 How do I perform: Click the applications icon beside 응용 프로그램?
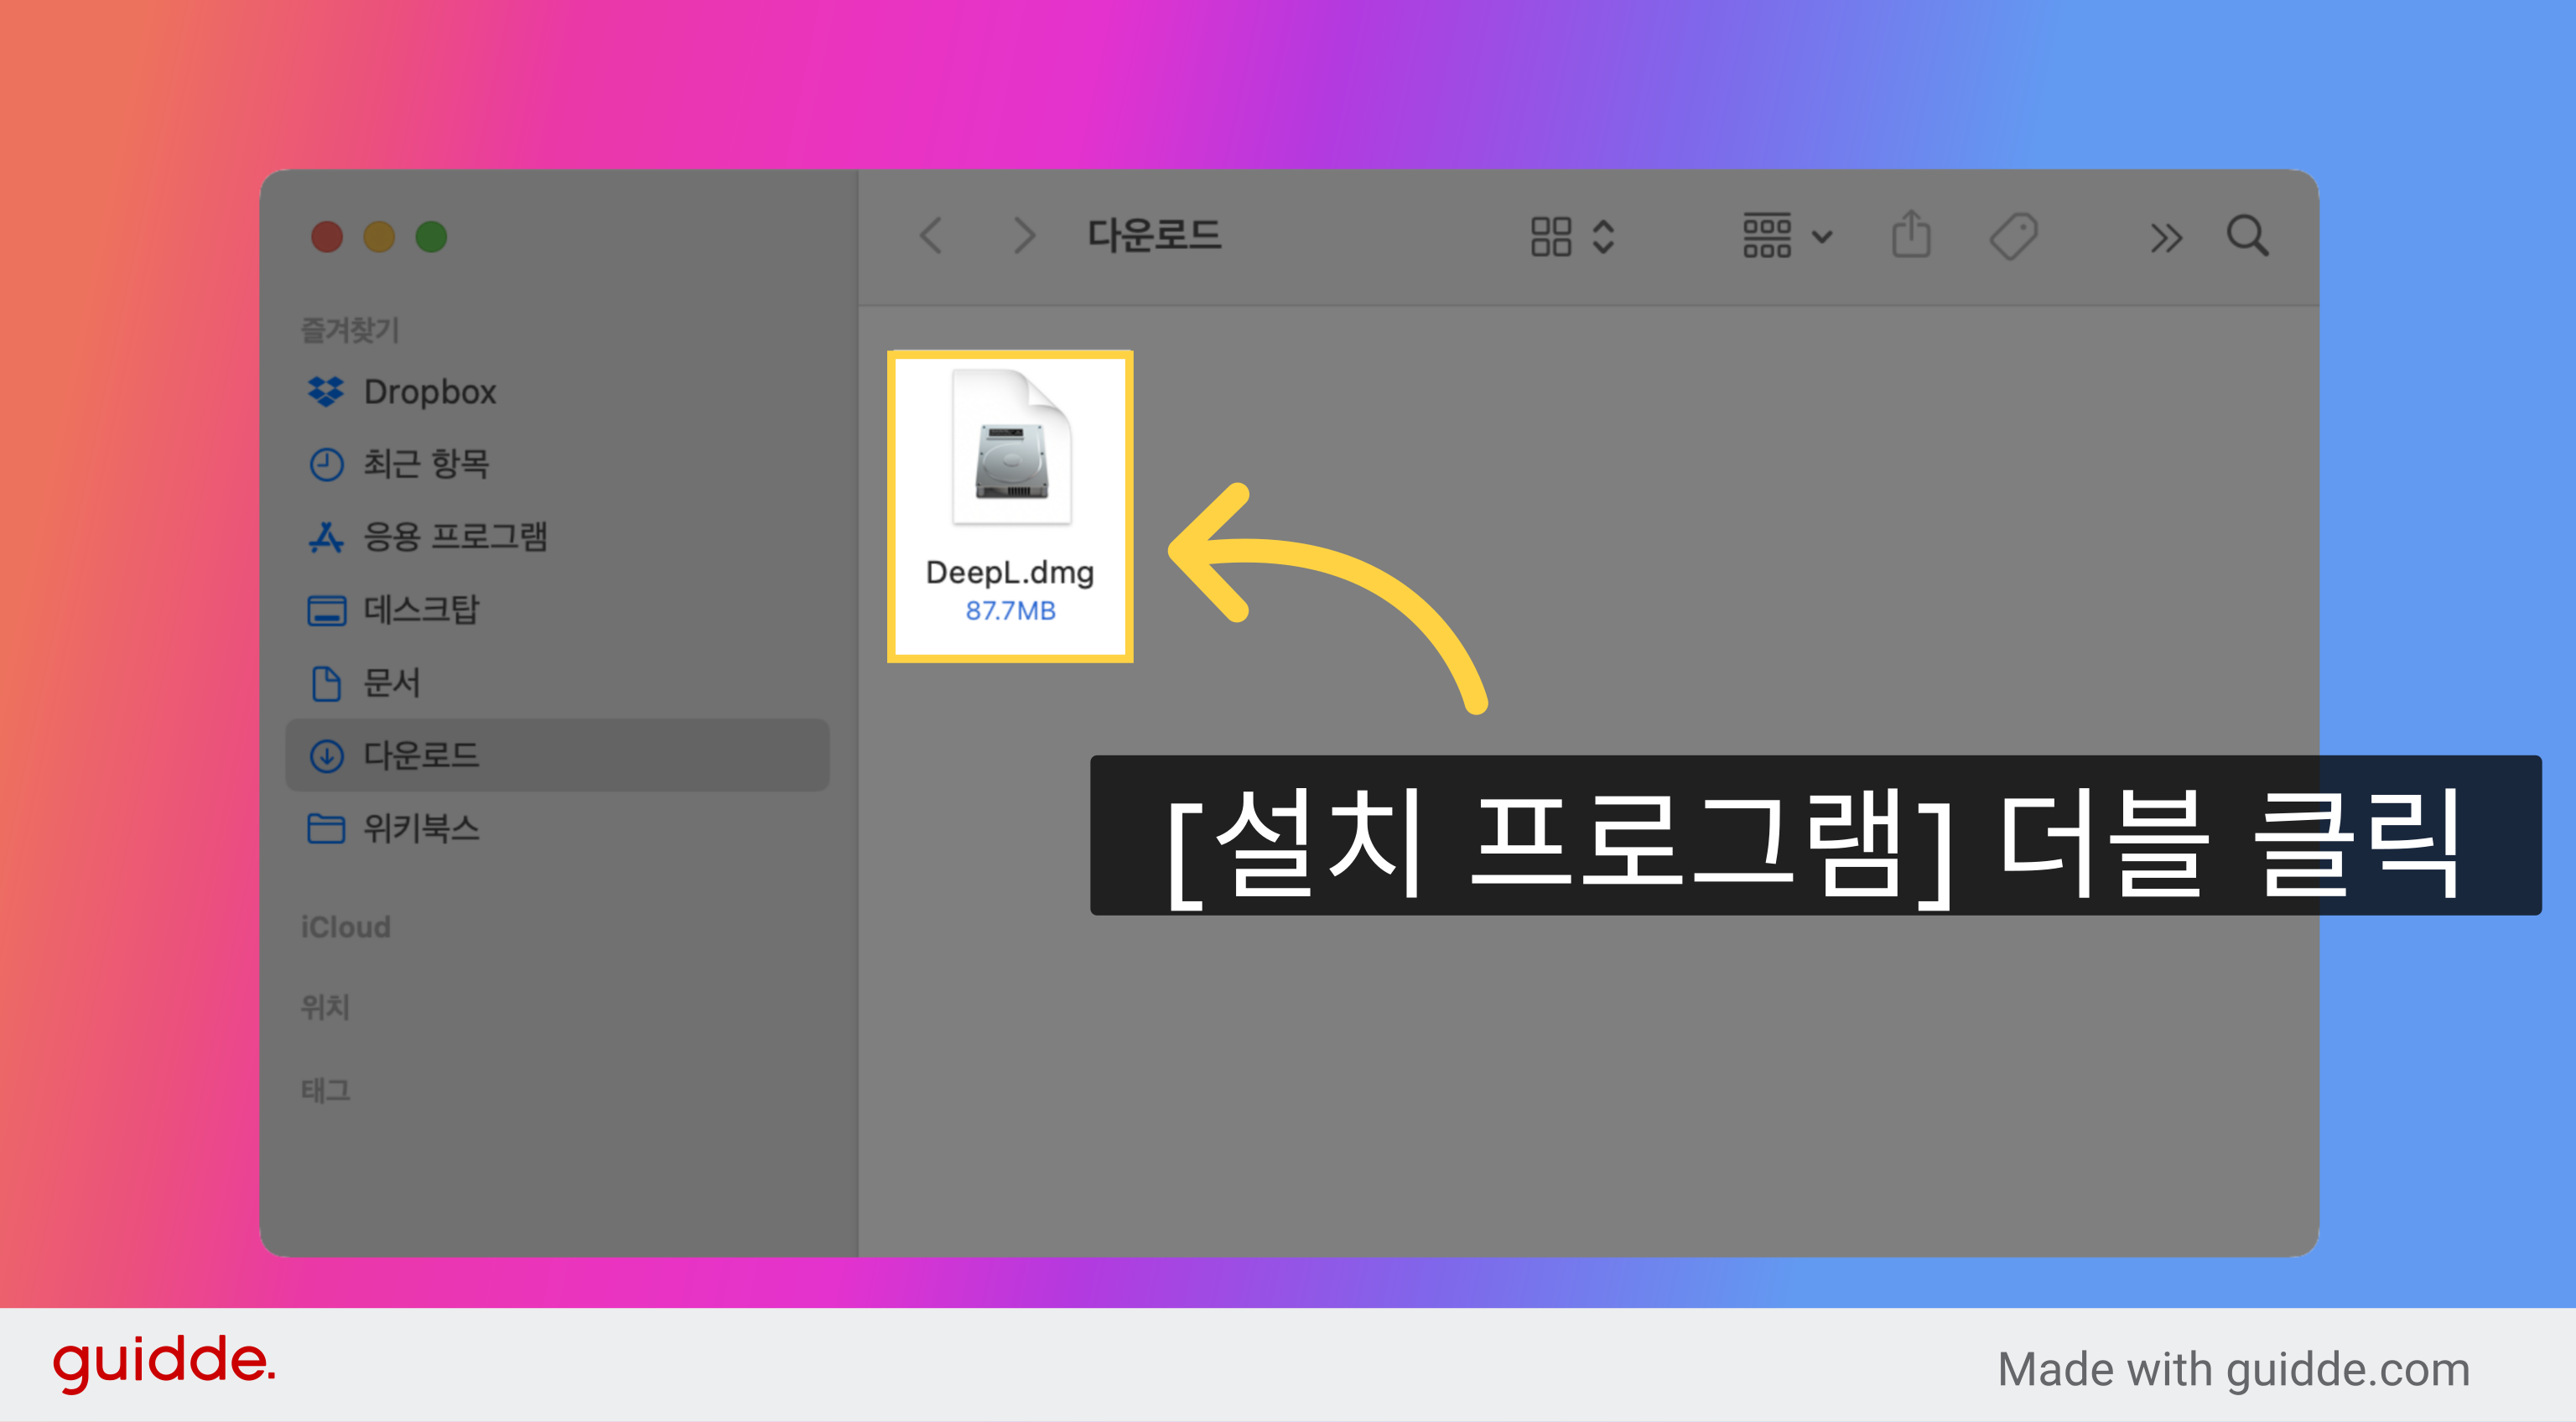(x=326, y=537)
